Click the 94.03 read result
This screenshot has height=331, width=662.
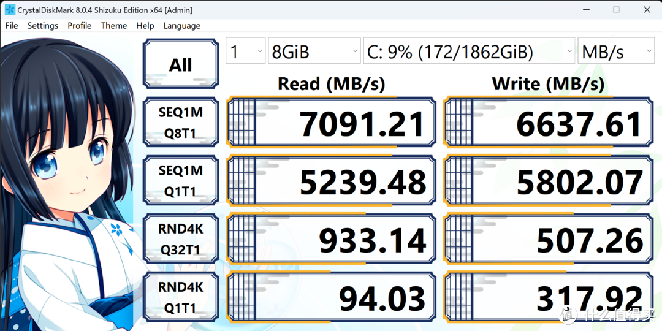tap(332, 297)
